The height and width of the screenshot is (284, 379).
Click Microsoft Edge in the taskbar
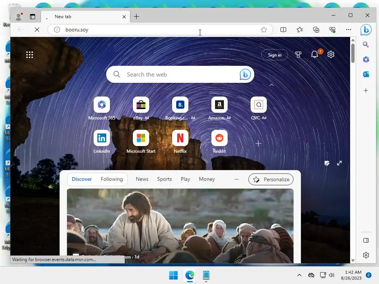(x=190, y=275)
